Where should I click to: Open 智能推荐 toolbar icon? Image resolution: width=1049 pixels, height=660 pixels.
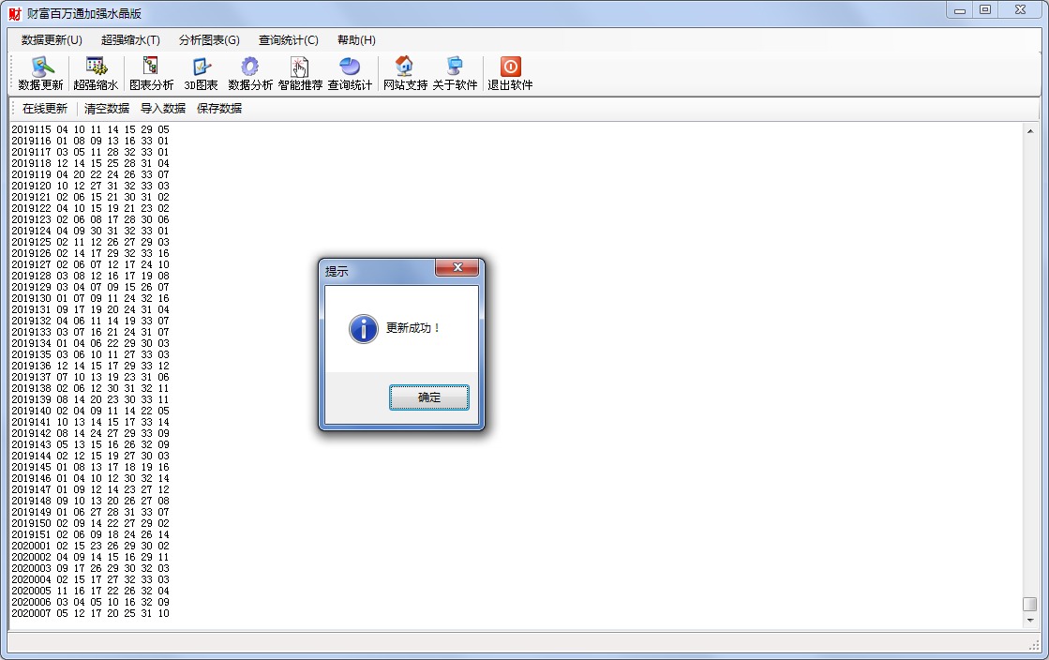[x=300, y=67]
